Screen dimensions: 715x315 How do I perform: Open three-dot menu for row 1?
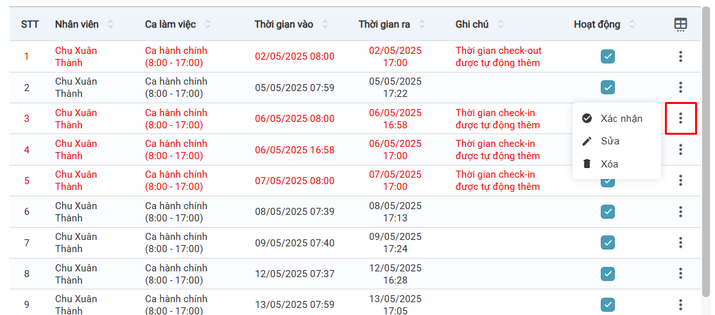680,56
